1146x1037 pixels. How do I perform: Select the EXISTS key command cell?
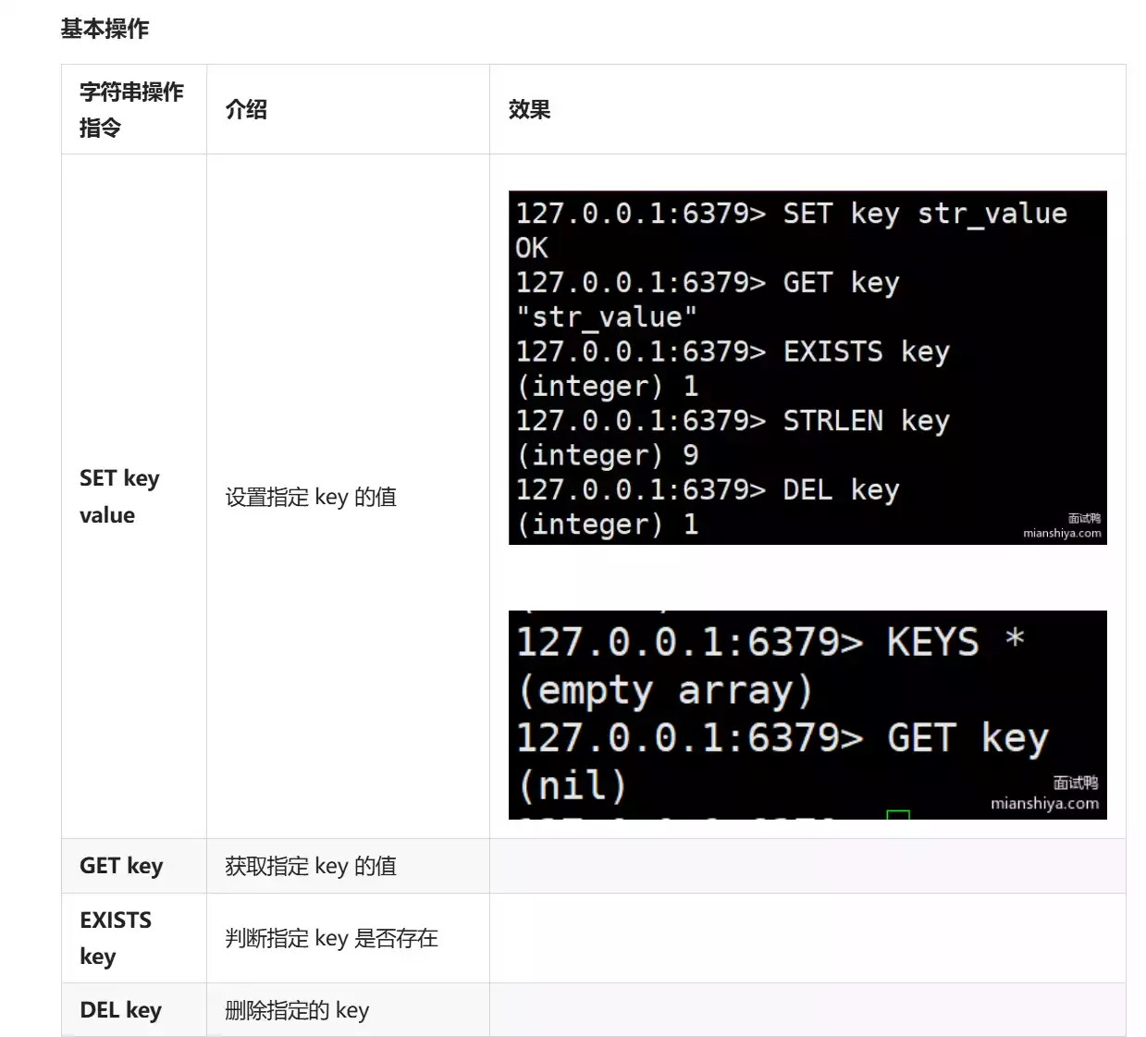[x=116, y=937]
